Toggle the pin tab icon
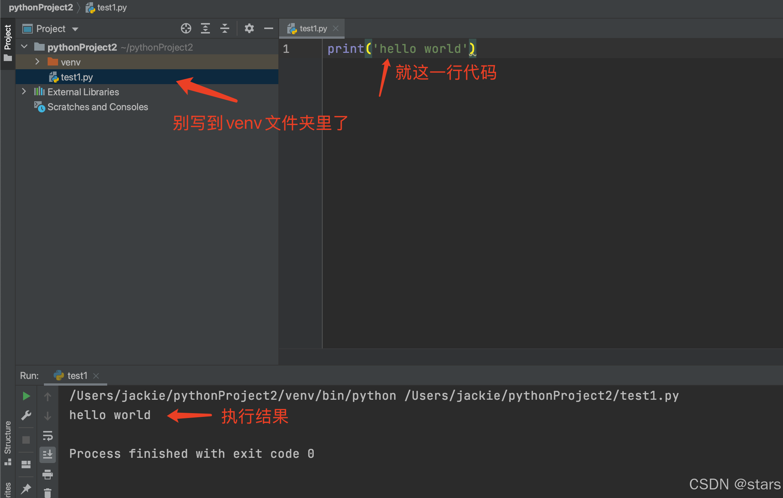This screenshot has width=783, height=498. [26, 488]
